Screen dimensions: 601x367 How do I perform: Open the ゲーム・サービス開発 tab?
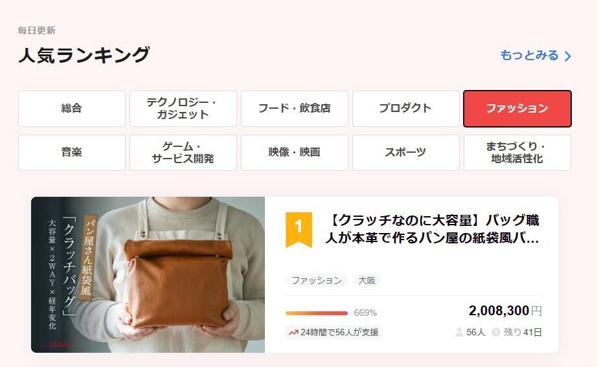point(183,153)
